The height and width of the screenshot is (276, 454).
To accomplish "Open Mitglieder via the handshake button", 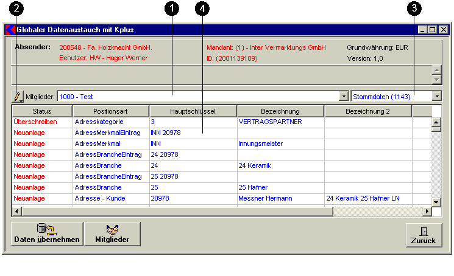I will point(112,234).
